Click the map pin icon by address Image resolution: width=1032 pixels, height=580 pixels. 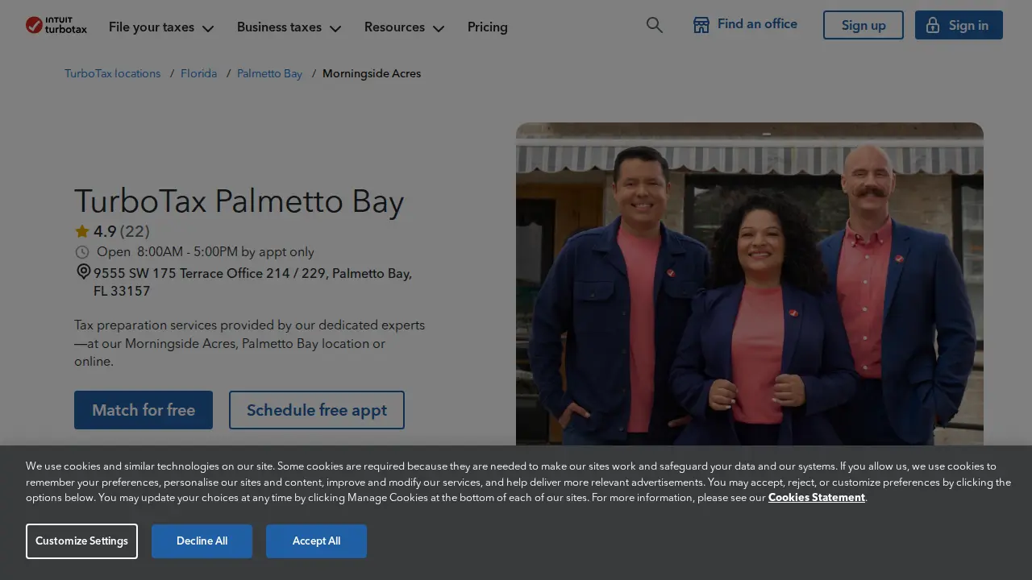[x=83, y=272]
